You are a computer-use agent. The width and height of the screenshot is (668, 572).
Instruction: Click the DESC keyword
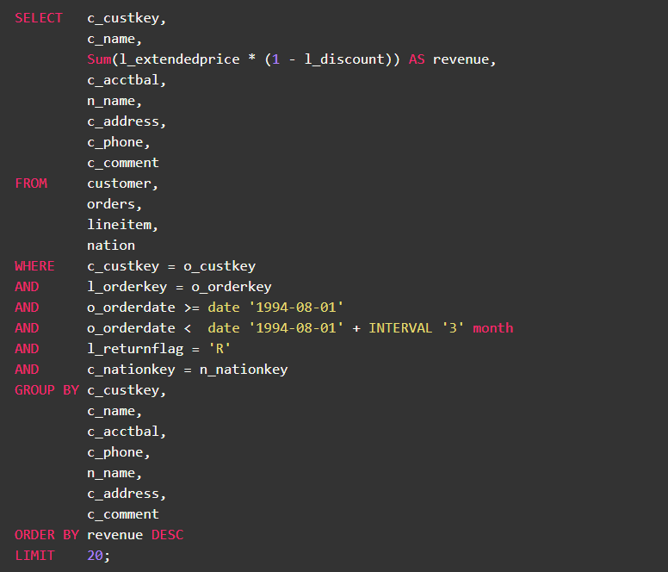click(167, 535)
